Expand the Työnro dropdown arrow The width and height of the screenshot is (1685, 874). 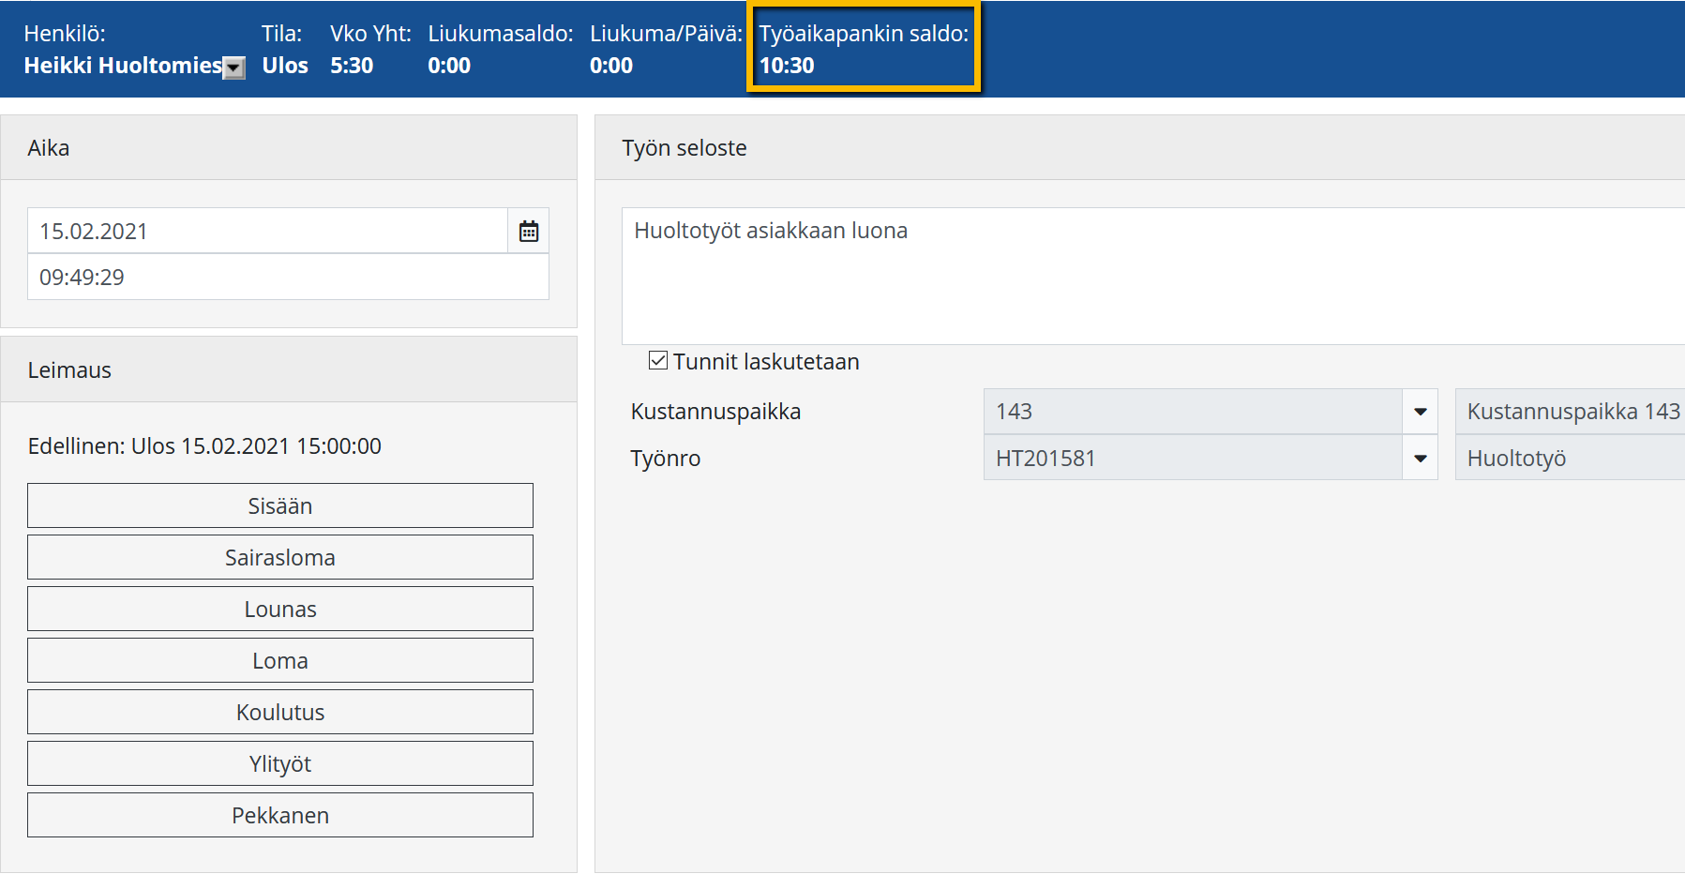point(1420,459)
